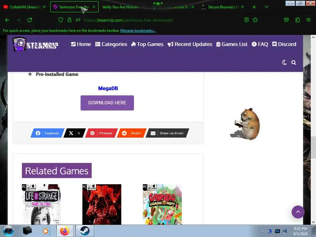This screenshot has width=316, height=237.
Task: Open the media player taskbar icon
Action: (46, 231)
